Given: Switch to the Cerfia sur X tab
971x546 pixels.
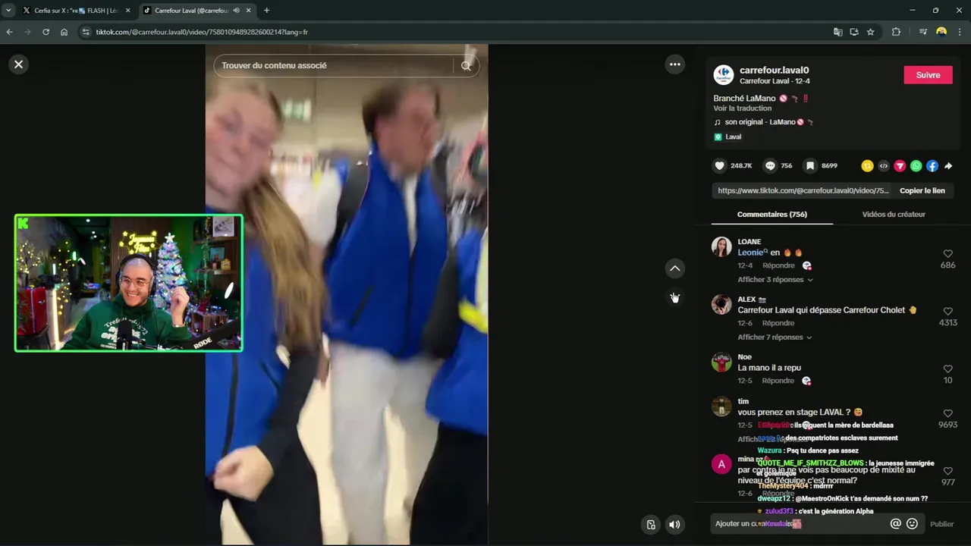Looking at the screenshot, I should [x=76, y=11].
